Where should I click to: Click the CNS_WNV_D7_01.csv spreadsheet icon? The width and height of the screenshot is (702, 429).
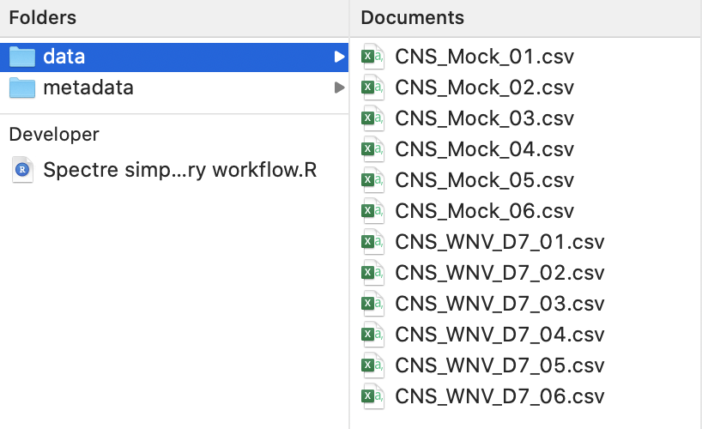372,242
